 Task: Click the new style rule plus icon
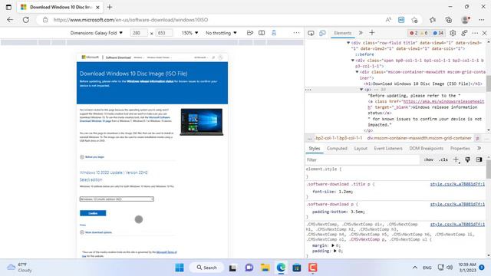(456, 159)
